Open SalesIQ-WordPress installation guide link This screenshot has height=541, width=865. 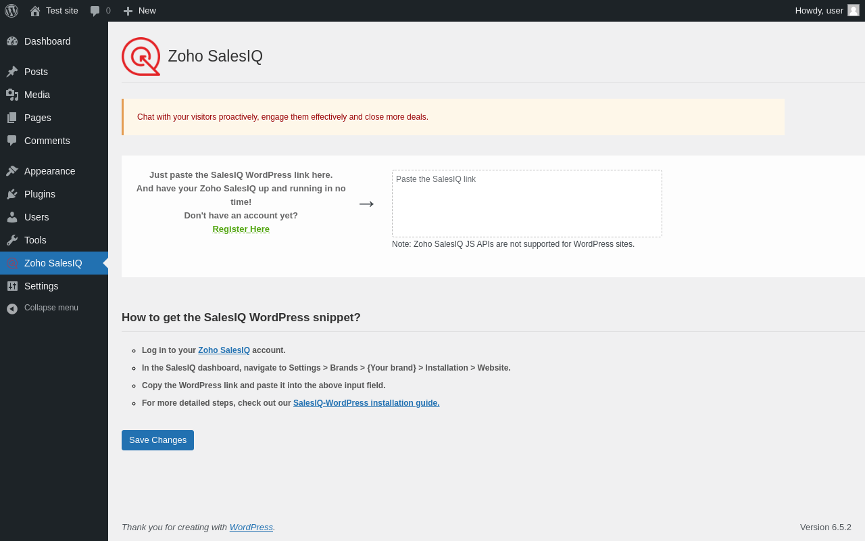tap(366, 403)
